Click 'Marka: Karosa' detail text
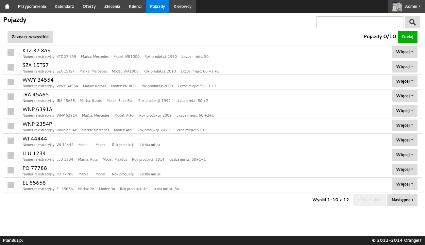 tap(94, 86)
